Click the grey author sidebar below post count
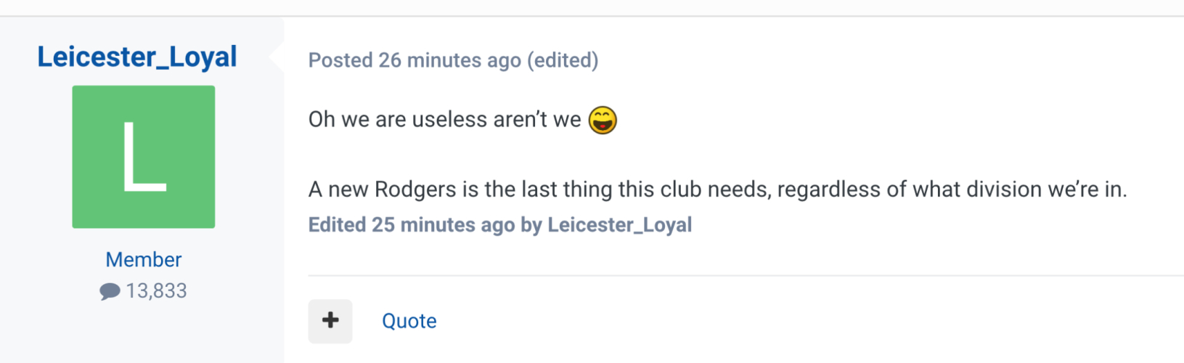The height and width of the screenshot is (363, 1184). coord(142,333)
